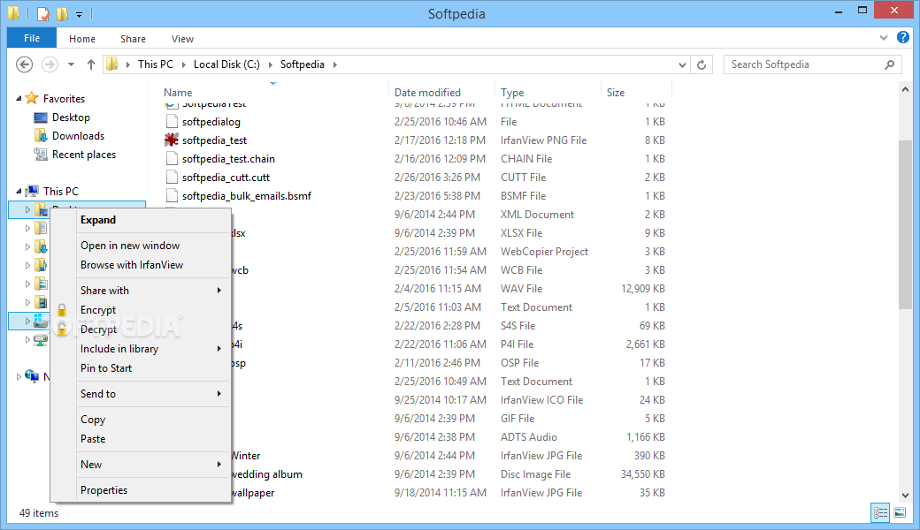
Task: Click the search magnifier icon
Action: coord(890,64)
